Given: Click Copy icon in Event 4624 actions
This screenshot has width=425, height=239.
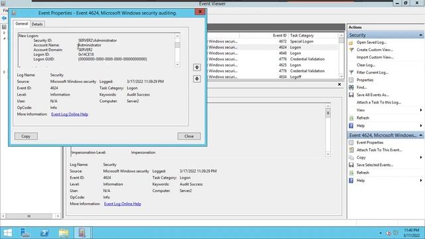Looking at the screenshot, I should click(351, 157).
